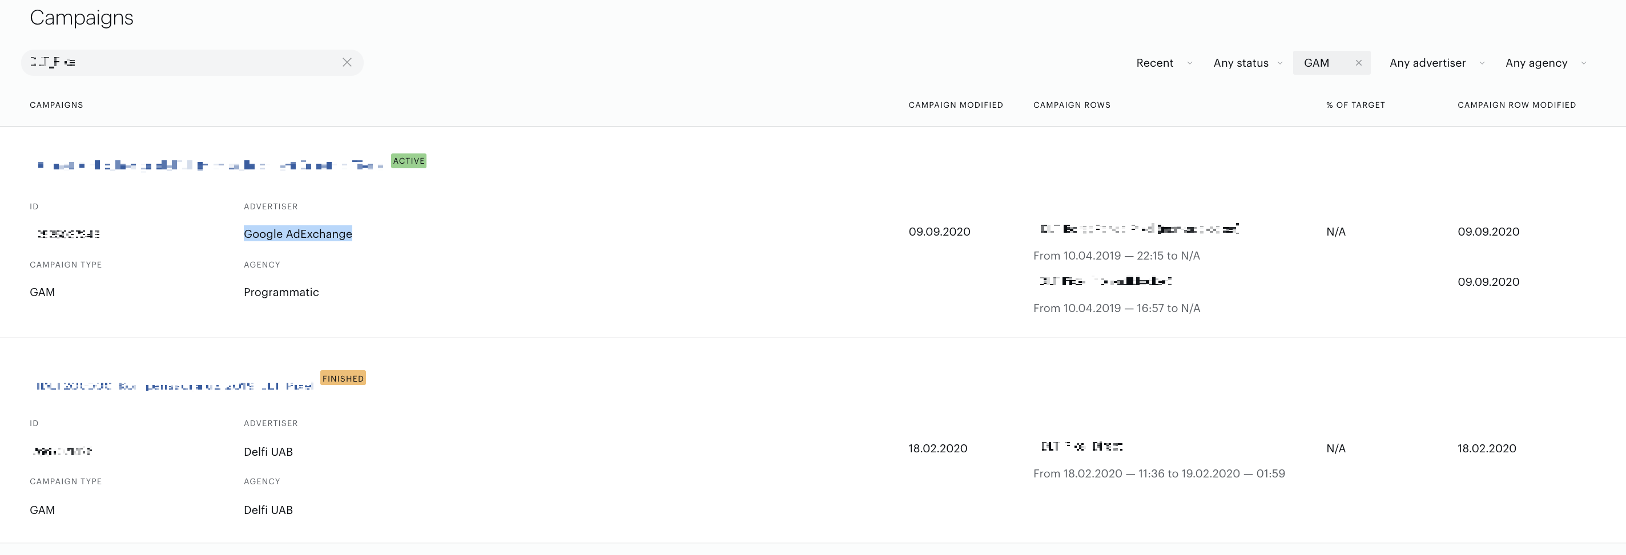Screen dimensions: 1626x555
Task: Click the Campaign Modified column header
Action: [x=956, y=105]
